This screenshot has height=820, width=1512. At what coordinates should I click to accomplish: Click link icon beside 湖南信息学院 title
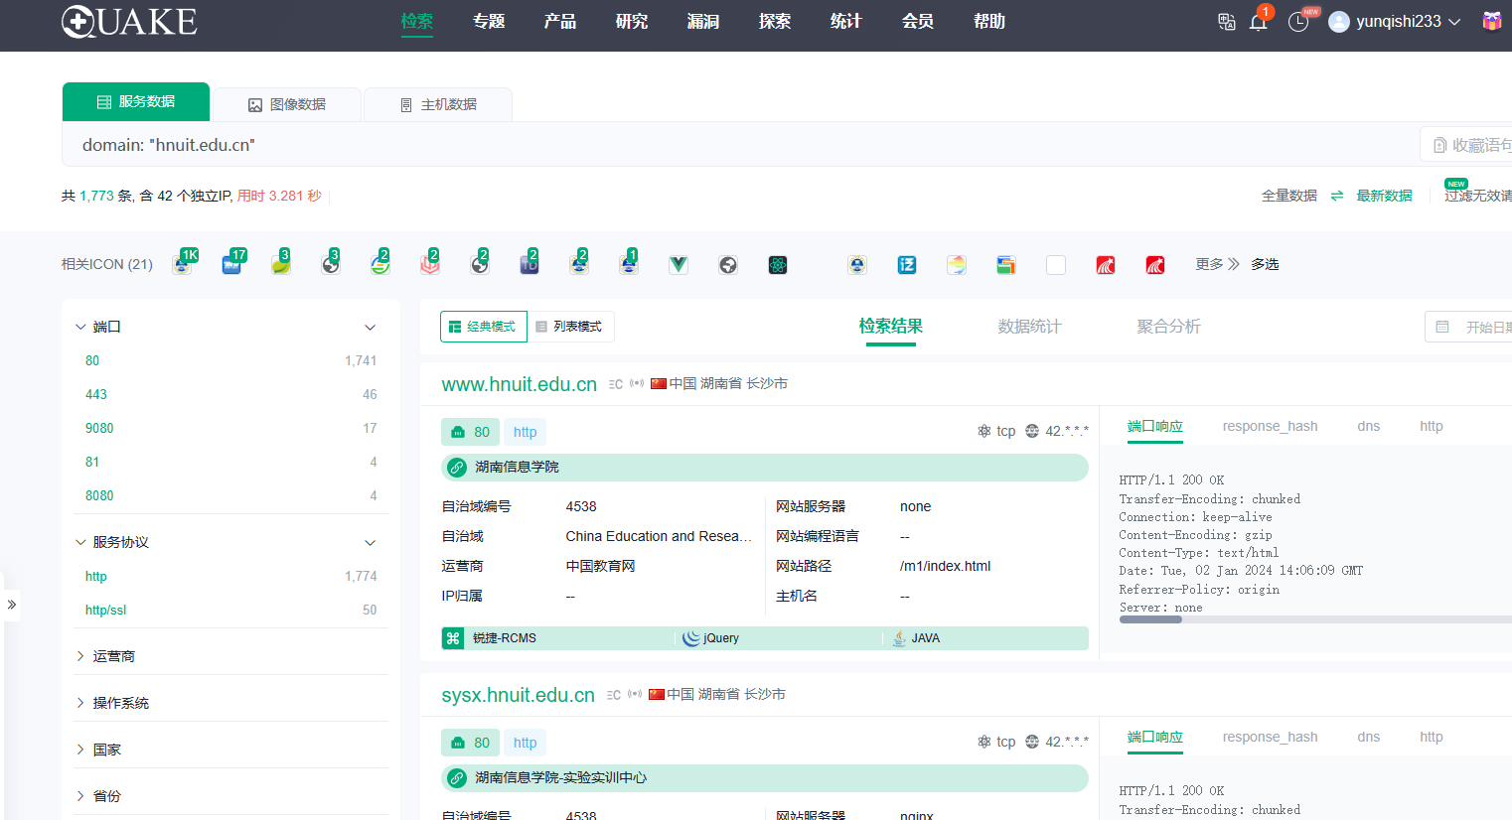click(457, 467)
